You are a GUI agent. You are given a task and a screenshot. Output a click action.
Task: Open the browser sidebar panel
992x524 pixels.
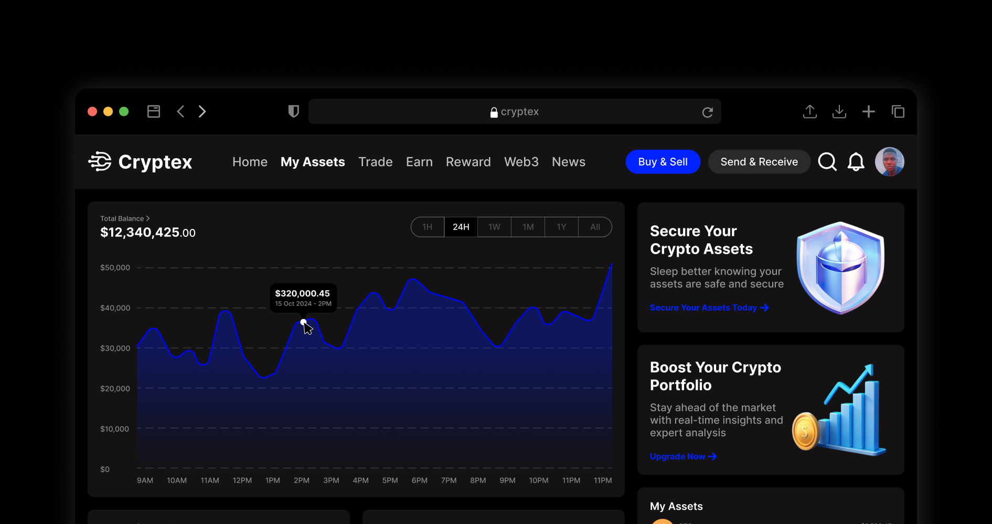[154, 111]
